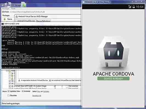
Task: Click the AVD Manager title icon
Action: click(16, 17)
